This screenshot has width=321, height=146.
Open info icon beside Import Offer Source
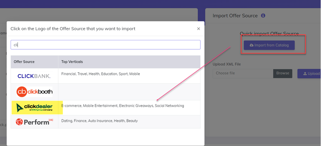click(263, 15)
